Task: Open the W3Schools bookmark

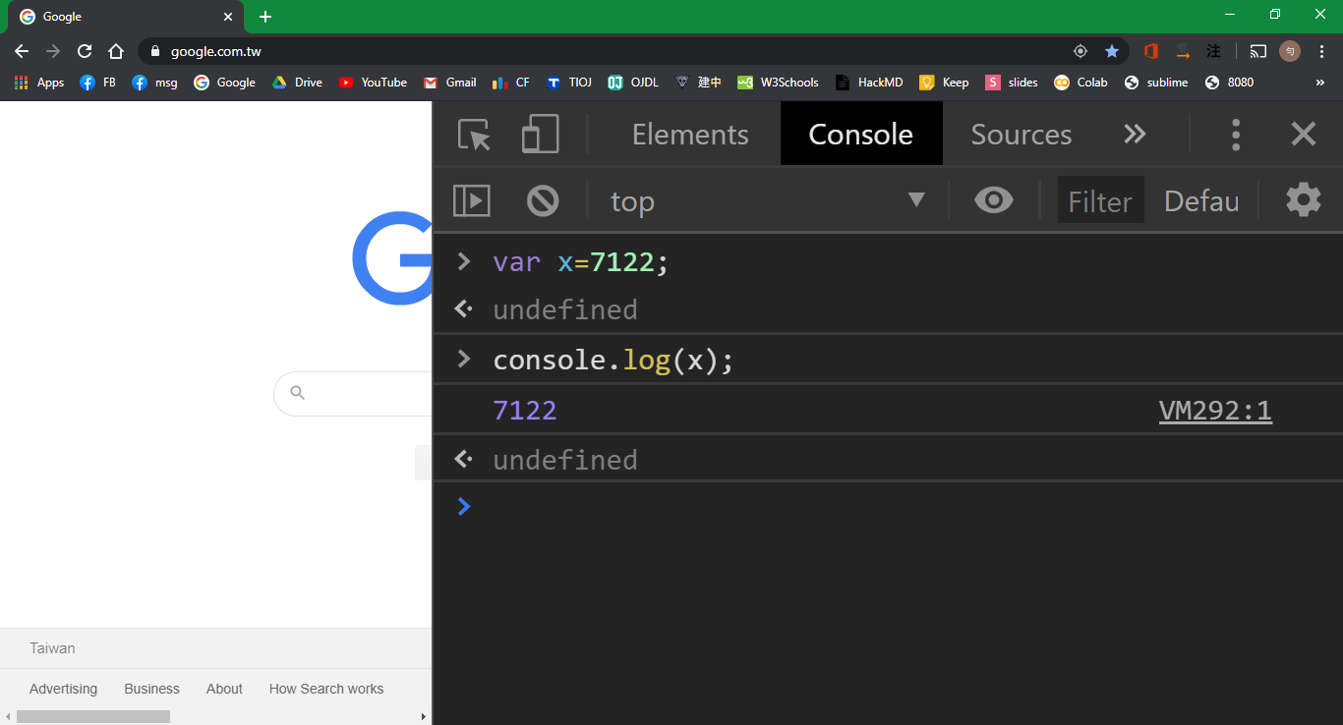Action: click(779, 83)
